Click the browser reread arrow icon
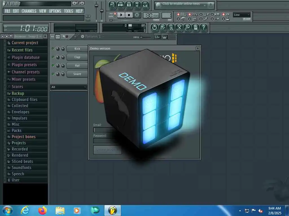289x216 pixels. [x=11, y=36]
